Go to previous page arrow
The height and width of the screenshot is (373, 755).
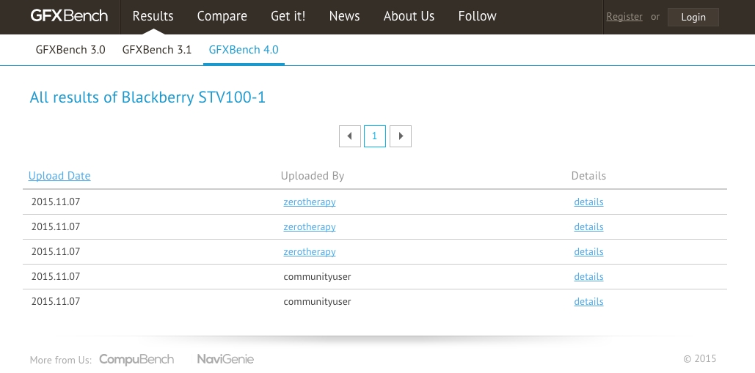[x=350, y=136]
